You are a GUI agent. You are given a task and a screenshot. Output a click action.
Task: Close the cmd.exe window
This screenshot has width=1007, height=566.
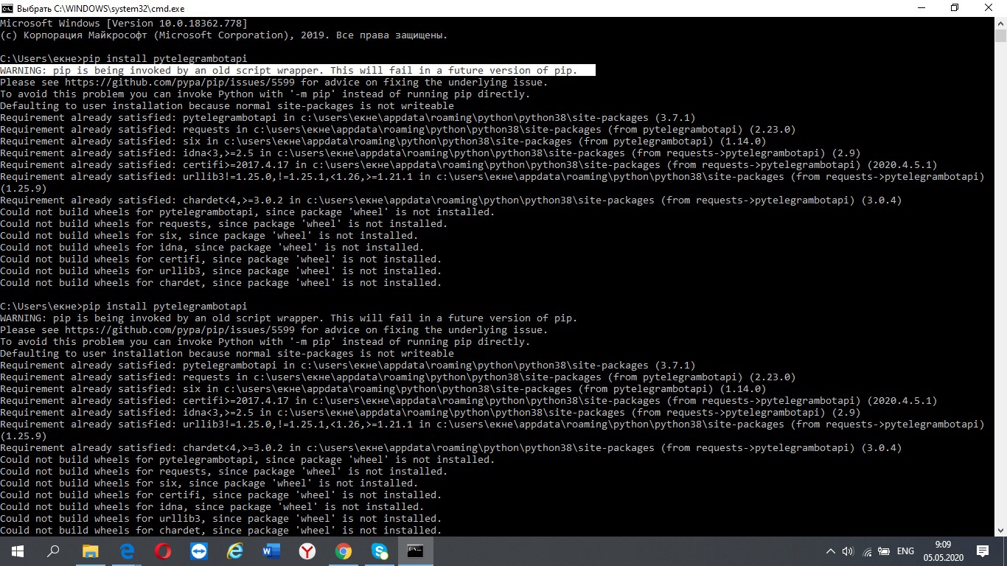(x=989, y=8)
